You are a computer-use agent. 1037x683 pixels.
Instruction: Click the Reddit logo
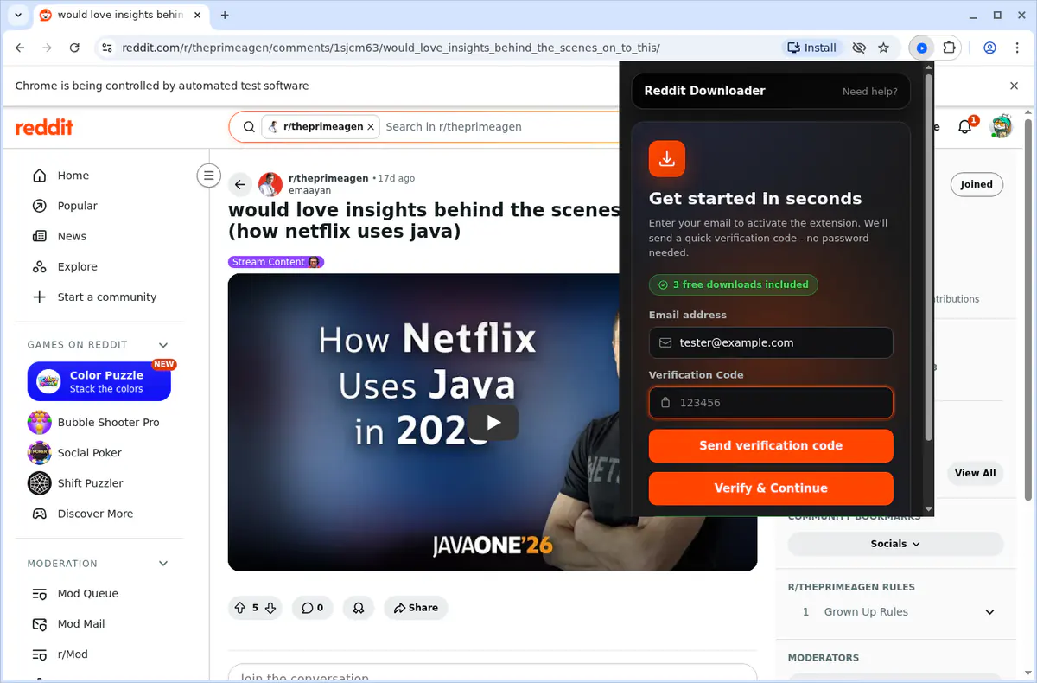pos(44,127)
